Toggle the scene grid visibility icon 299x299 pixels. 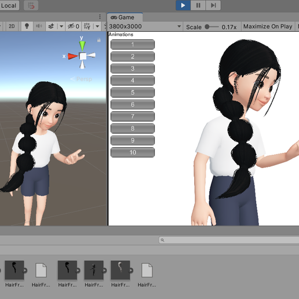[x=87, y=26]
